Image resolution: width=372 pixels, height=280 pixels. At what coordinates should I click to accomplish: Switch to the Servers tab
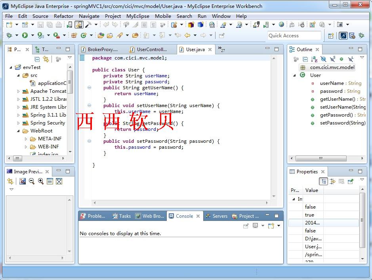(x=216, y=216)
